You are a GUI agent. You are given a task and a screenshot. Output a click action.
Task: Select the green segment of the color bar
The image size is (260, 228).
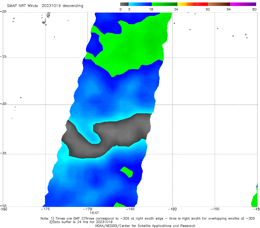[164, 4]
